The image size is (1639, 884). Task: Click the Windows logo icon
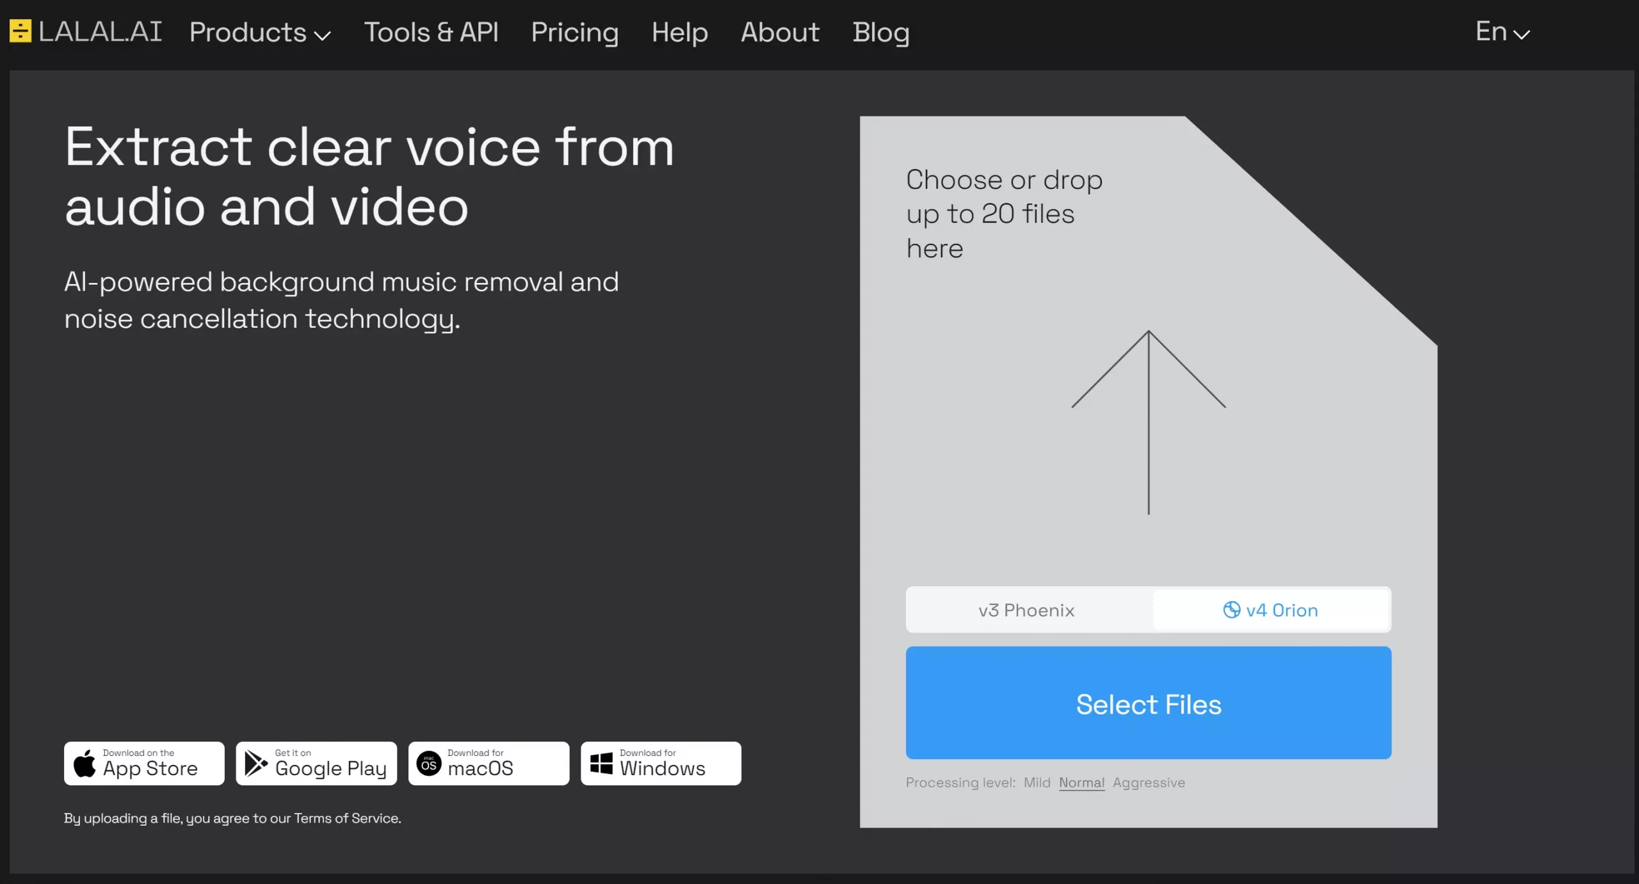point(601,763)
